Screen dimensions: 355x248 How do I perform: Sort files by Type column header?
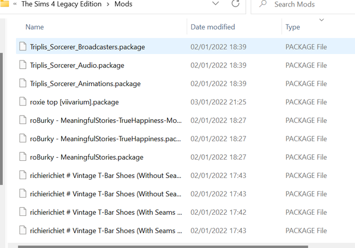[x=293, y=27]
